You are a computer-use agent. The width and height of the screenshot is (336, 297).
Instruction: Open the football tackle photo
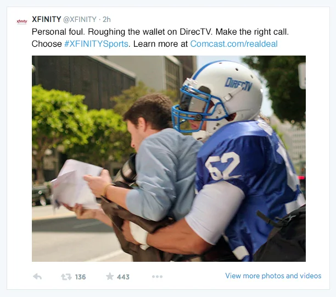point(169,158)
